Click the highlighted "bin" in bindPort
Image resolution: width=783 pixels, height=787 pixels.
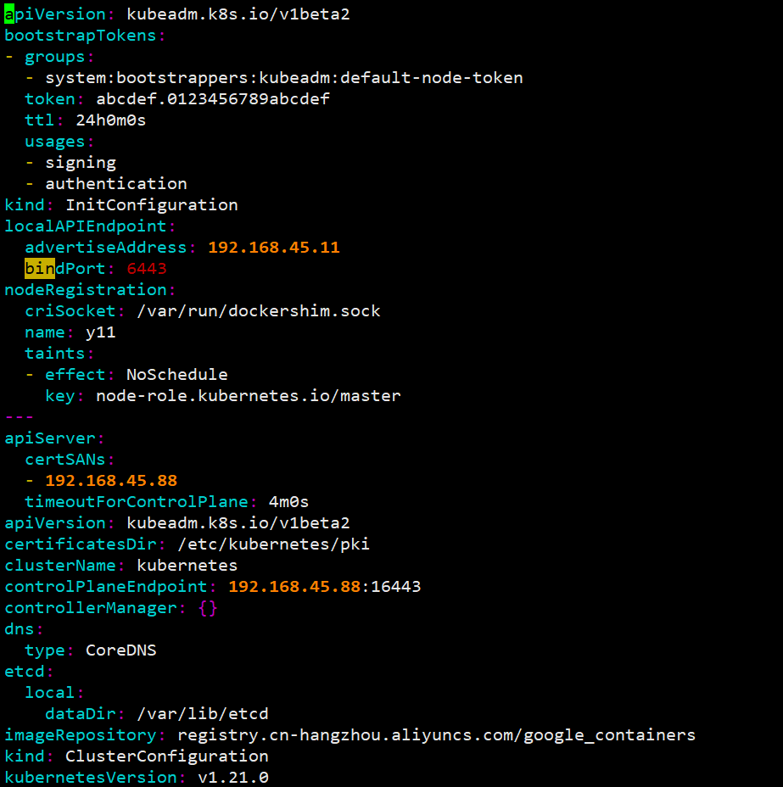pos(40,269)
